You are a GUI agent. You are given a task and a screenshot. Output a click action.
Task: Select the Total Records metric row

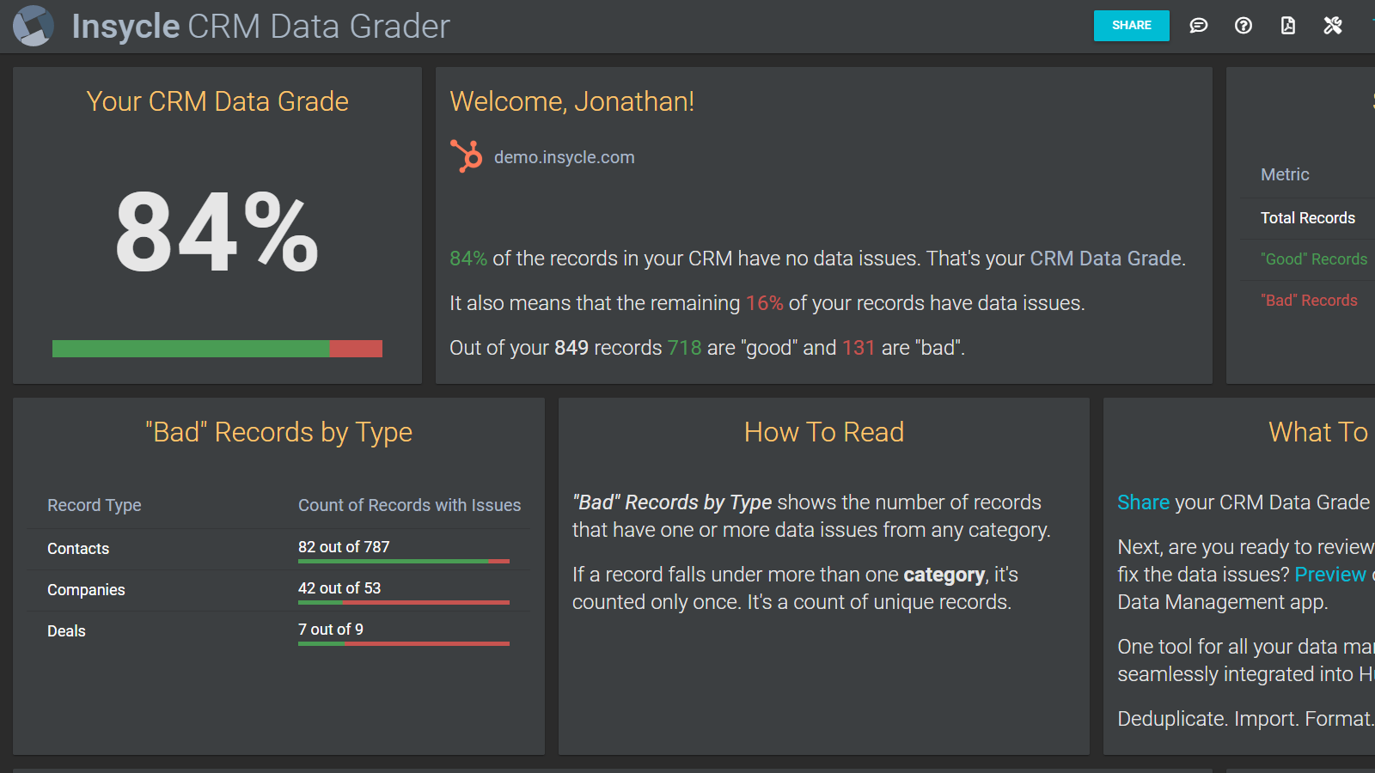[x=1306, y=217]
